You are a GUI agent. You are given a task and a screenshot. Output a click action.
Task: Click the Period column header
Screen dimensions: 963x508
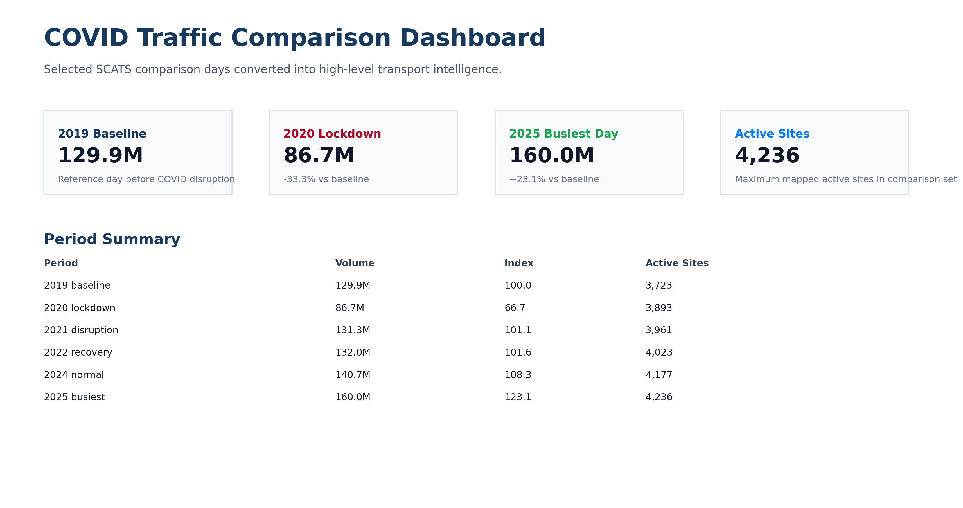pos(61,263)
